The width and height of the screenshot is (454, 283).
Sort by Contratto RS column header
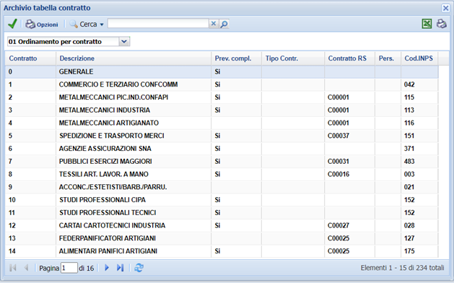tap(350, 58)
